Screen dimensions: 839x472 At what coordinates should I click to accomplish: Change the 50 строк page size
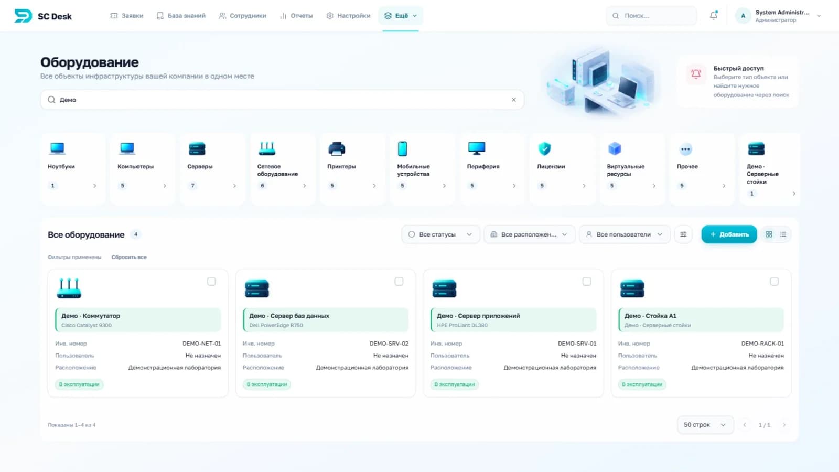(x=705, y=425)
